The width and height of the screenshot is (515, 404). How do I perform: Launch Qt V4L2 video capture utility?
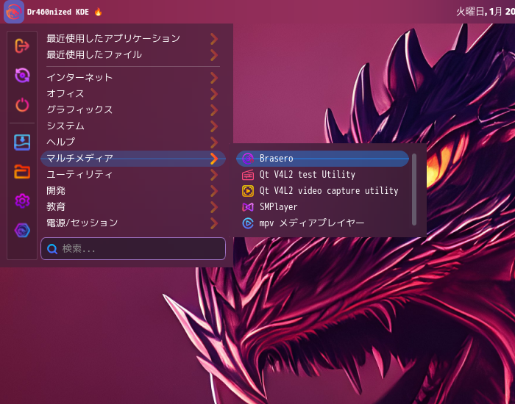322,191
